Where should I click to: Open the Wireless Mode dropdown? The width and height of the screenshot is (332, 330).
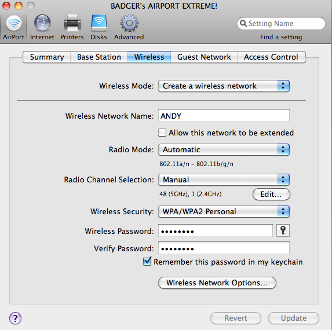224,86
